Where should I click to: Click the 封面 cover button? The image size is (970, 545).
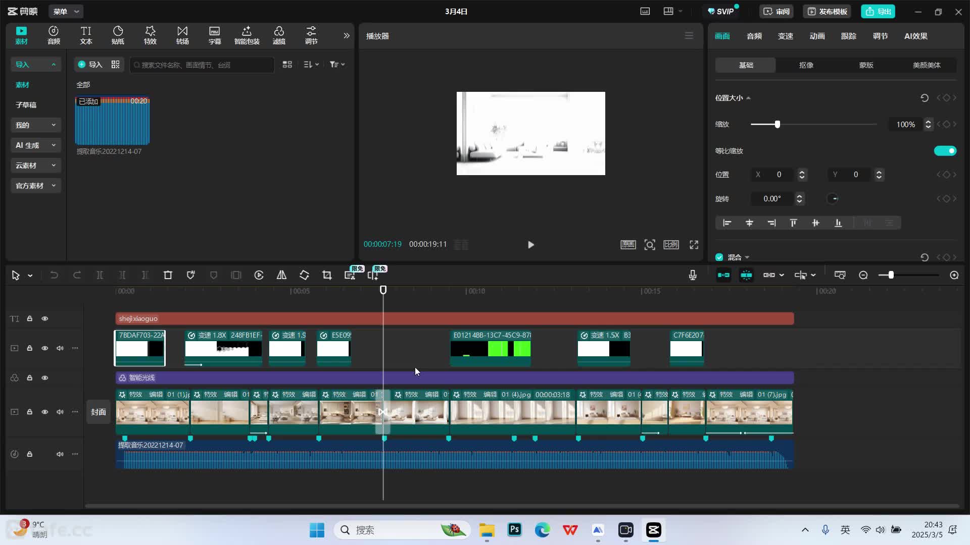point(99,412)
